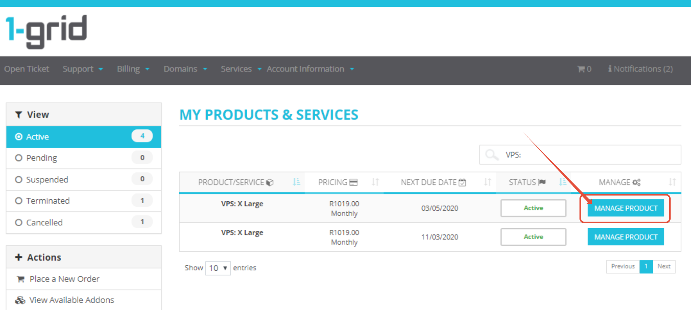Click the VPS: X Large name due 03/05/2020
This screenshot has height=310, width=691.
[242, 204]
